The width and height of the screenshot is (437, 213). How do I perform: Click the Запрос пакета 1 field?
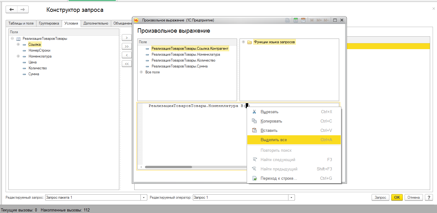point(93,197)
